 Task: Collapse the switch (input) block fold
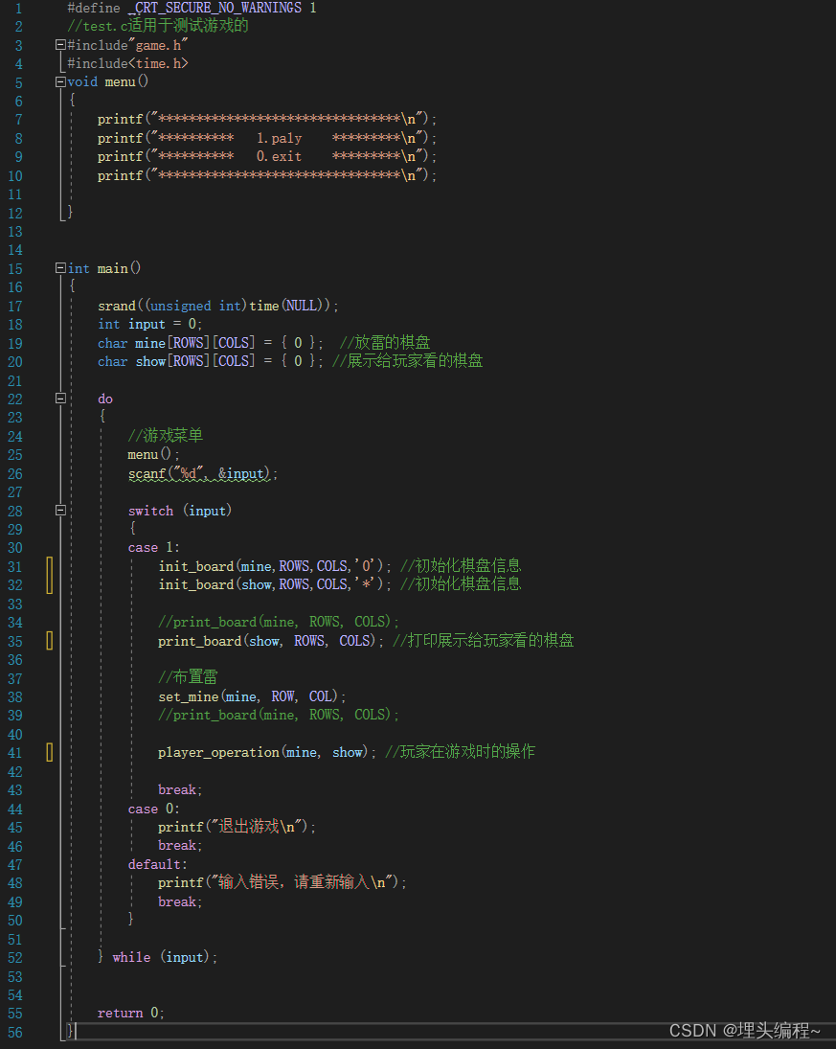[60, 510]
